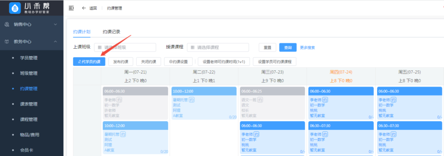Screen dimensions: 444x156
Task: Click the 约 badge on Tuesday 暑期托管 card
Action: pos(192,99)
